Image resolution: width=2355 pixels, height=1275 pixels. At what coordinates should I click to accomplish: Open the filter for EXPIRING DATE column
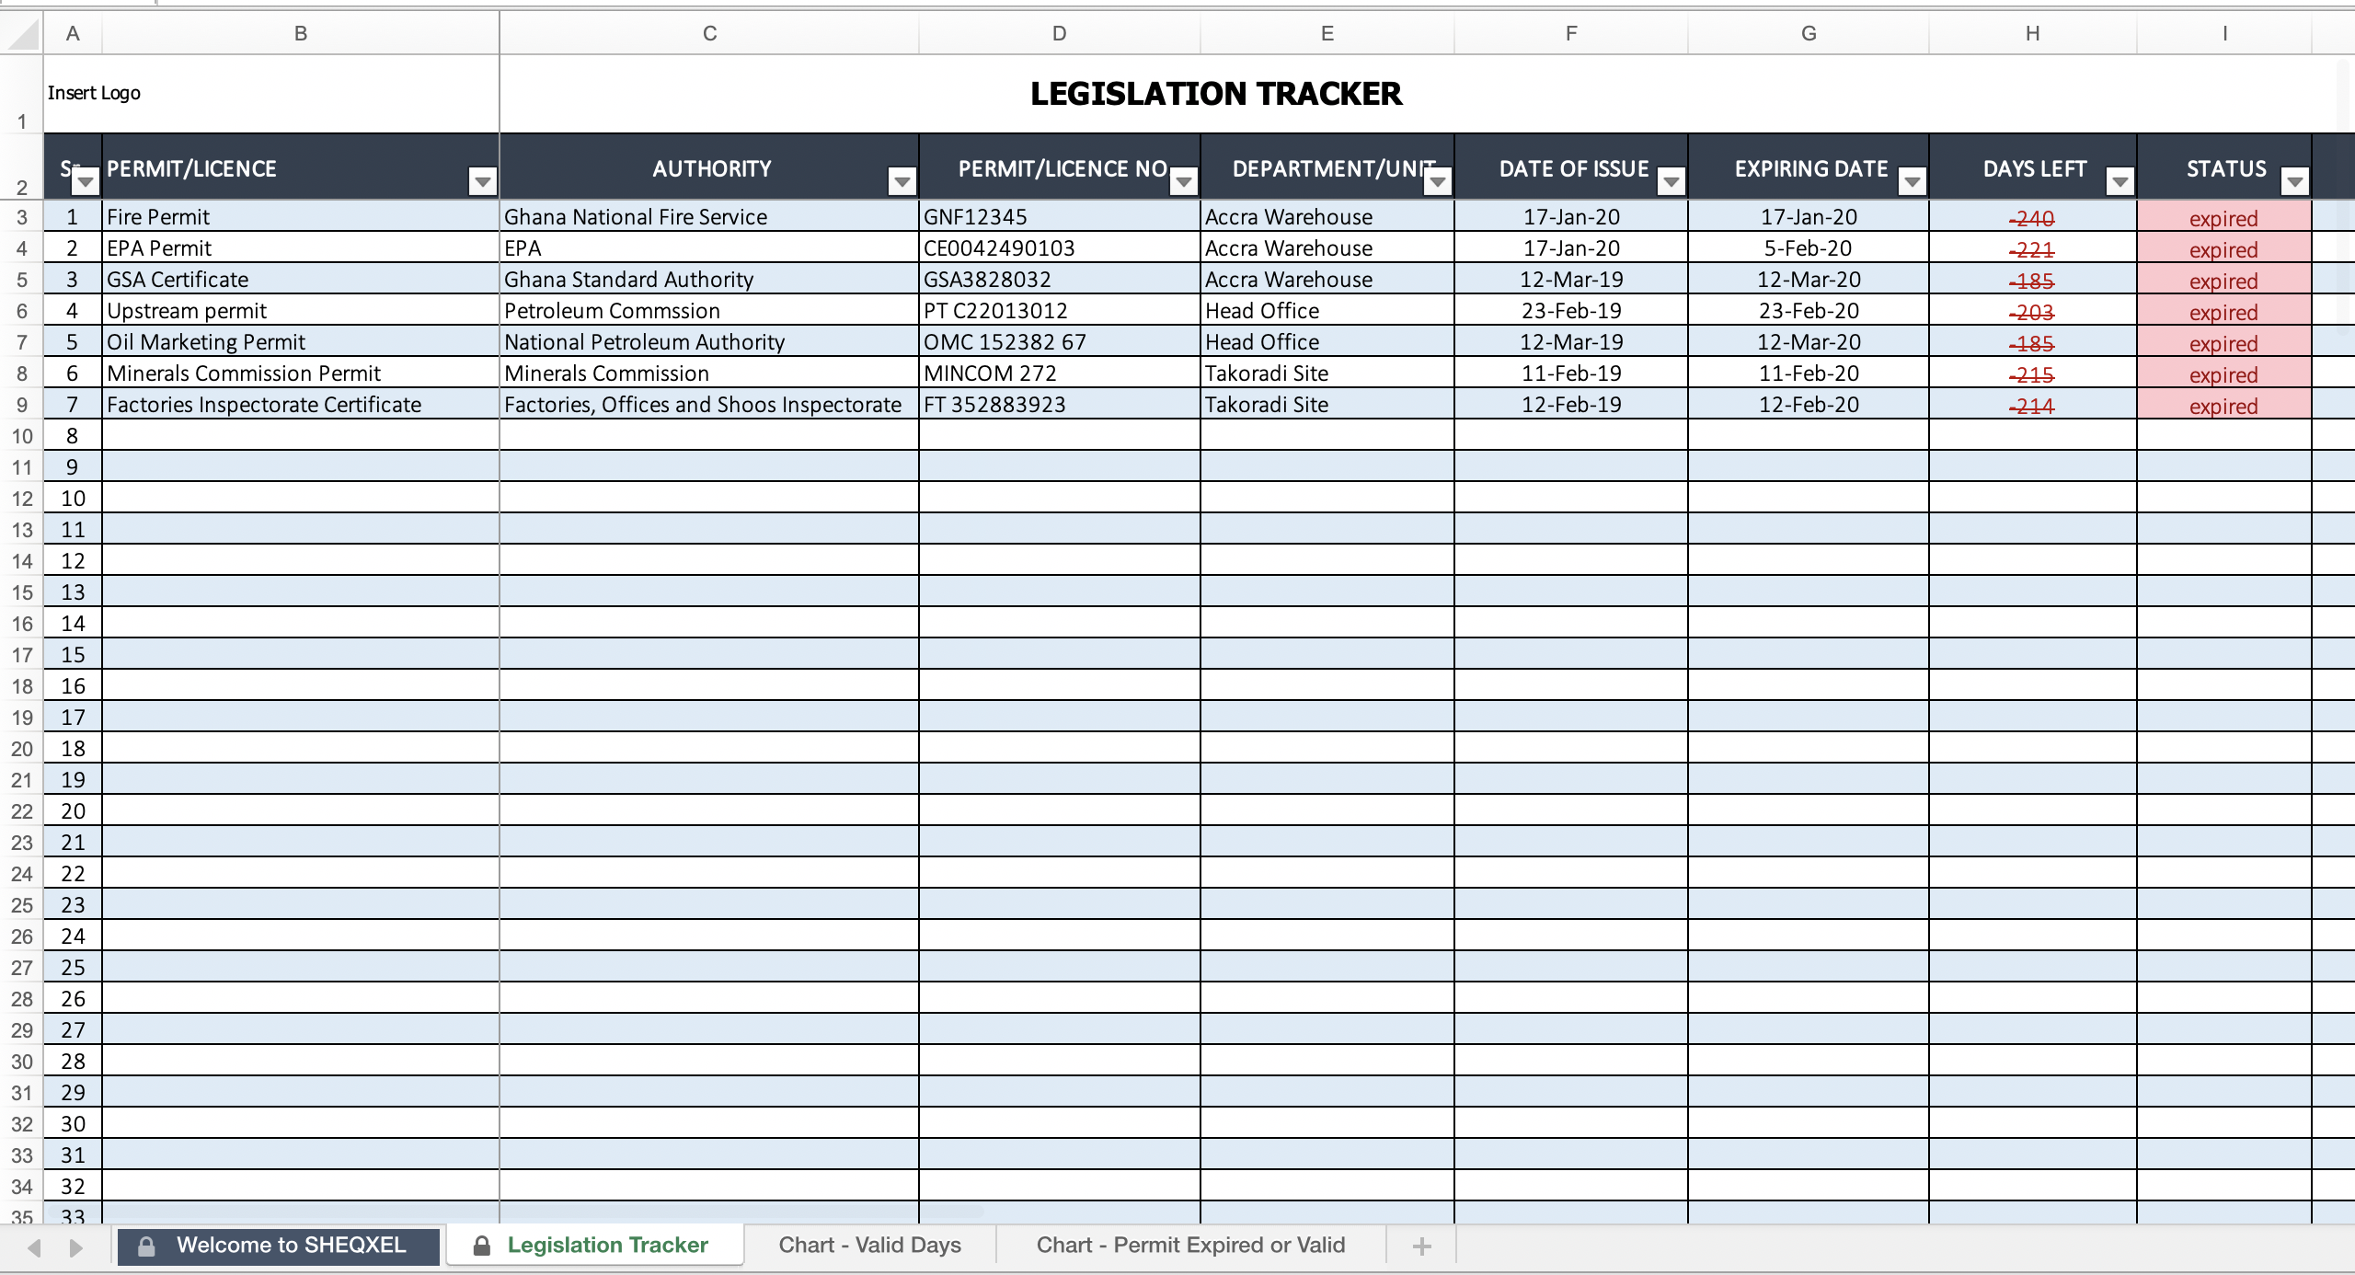tap(1913, 181)
